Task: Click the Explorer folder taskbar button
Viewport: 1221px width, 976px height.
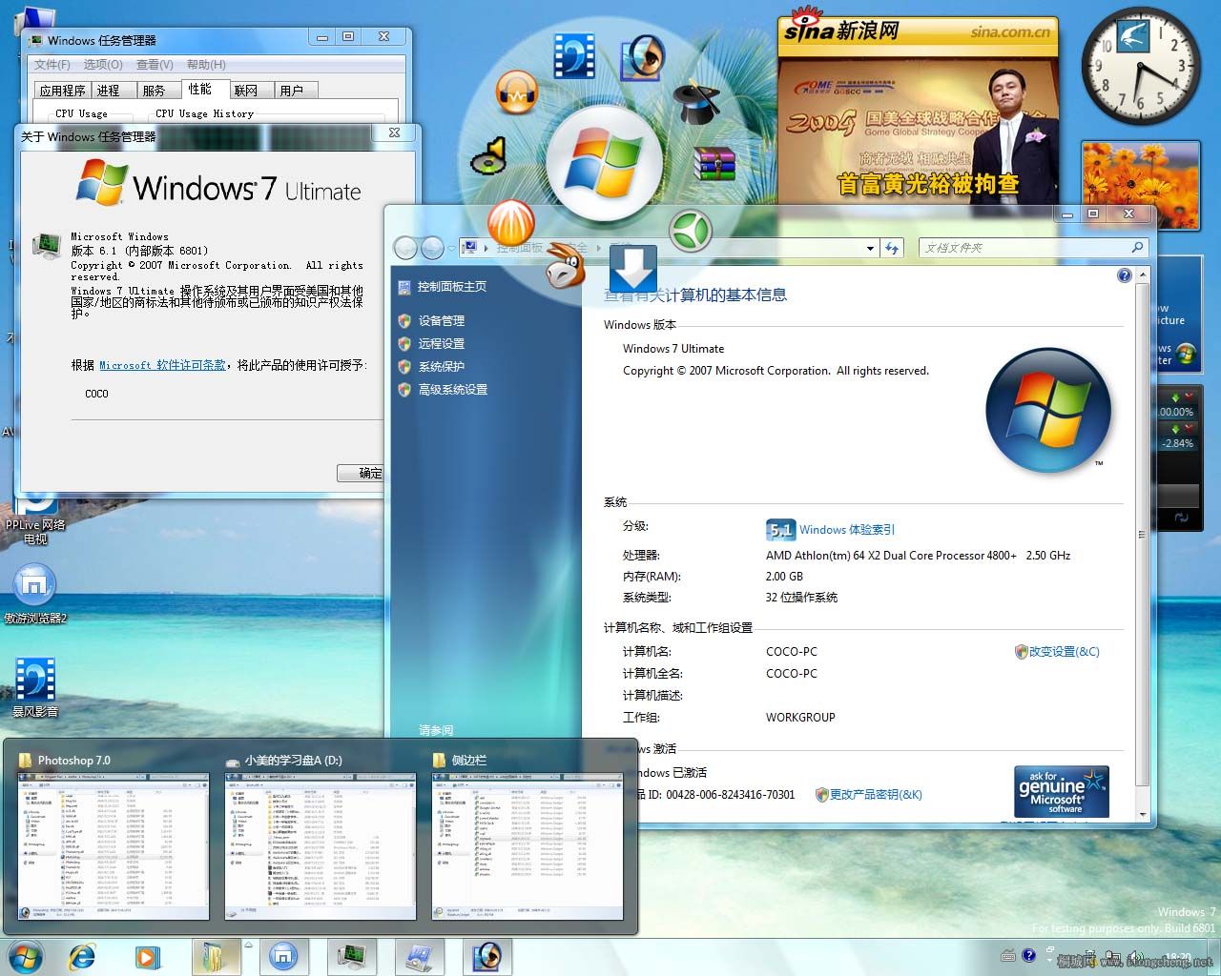Action: 217,957
